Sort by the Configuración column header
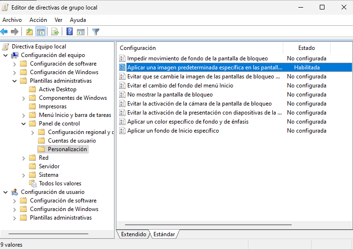Image resolution: width=353 pixels, height=250 pixels. tap(200, 48)
